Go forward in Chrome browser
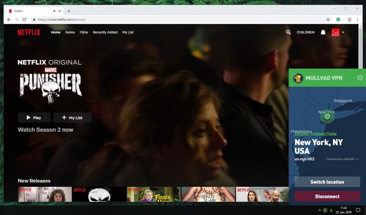 coord(16,19)
